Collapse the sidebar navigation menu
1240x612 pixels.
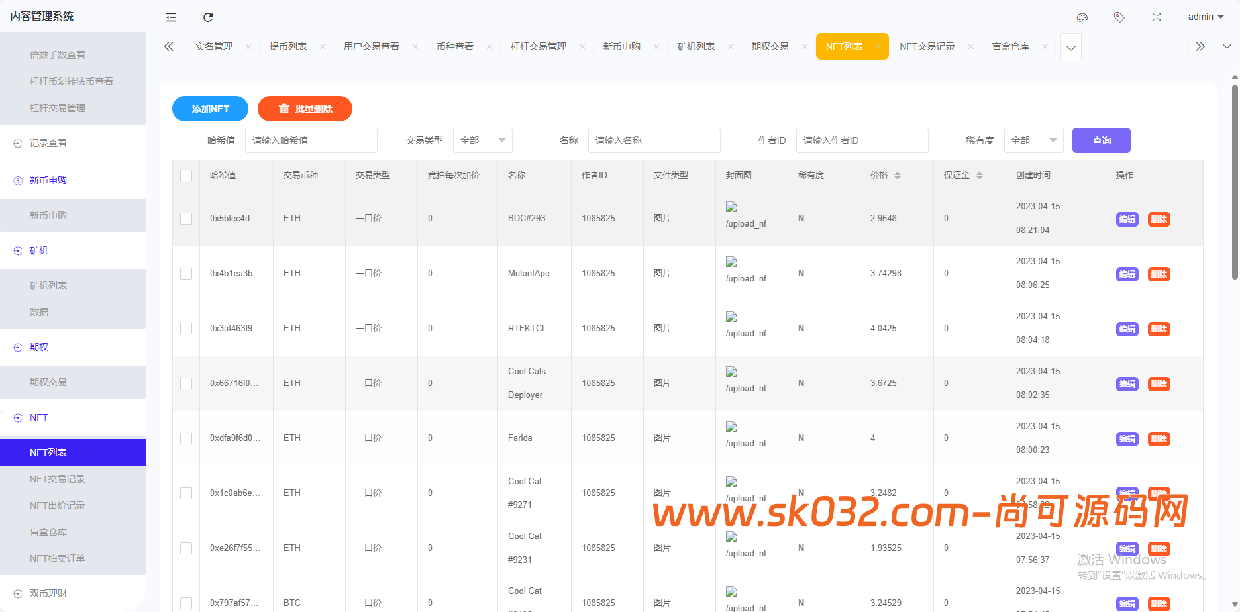pos(170,17)
